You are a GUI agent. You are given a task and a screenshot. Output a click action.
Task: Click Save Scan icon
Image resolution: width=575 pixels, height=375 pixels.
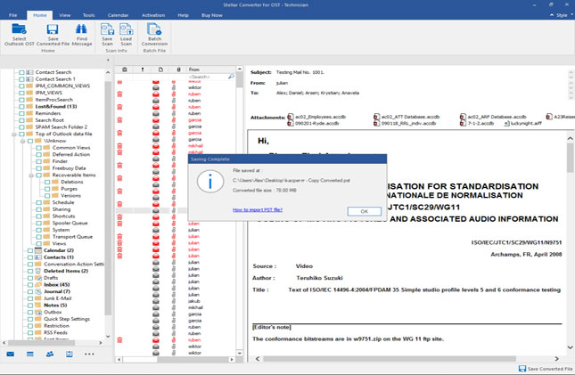coord(107,29)
